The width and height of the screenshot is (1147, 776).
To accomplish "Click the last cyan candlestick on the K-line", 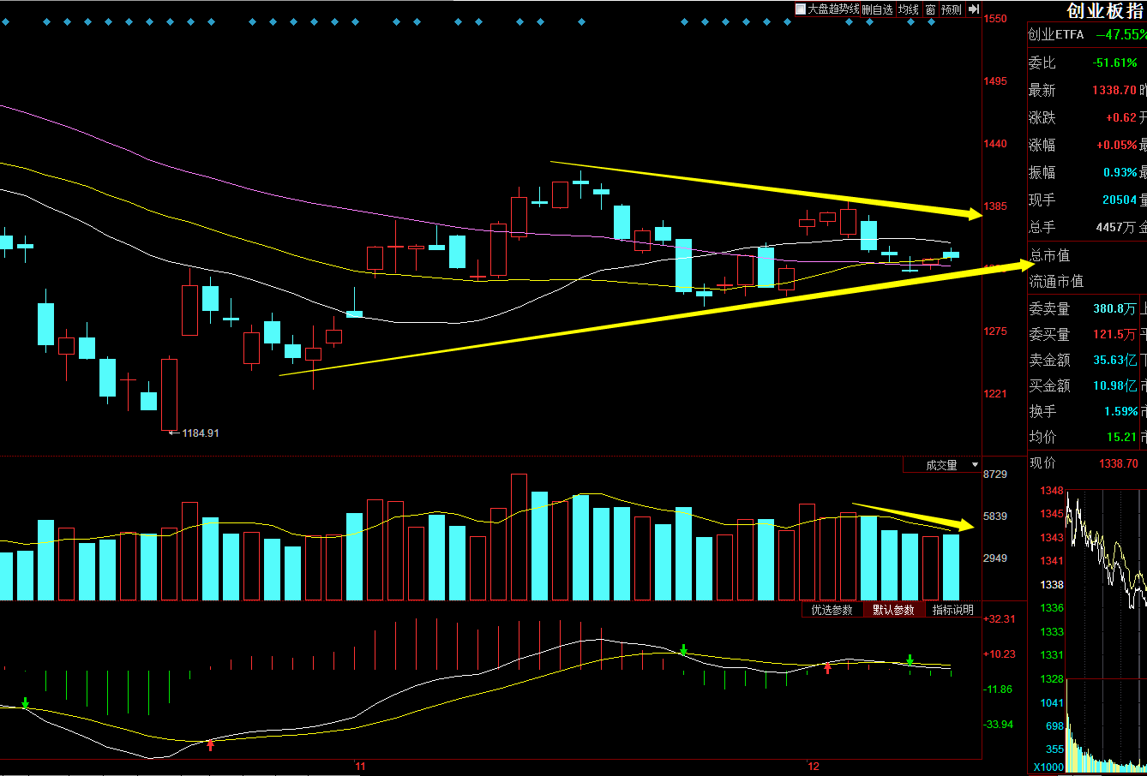I will click(x=952, y=254).
